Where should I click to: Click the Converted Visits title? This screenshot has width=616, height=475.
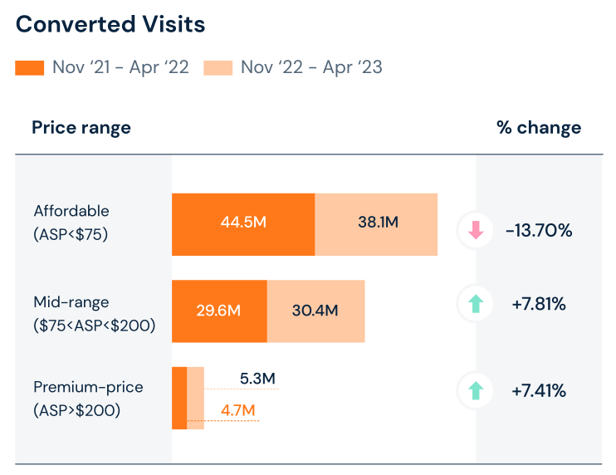pyautogui.click(x=110, y=24)
